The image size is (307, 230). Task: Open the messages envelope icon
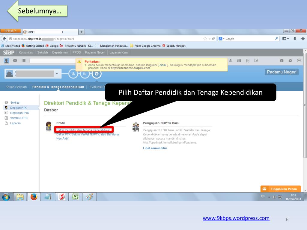[x=15, y=60]
